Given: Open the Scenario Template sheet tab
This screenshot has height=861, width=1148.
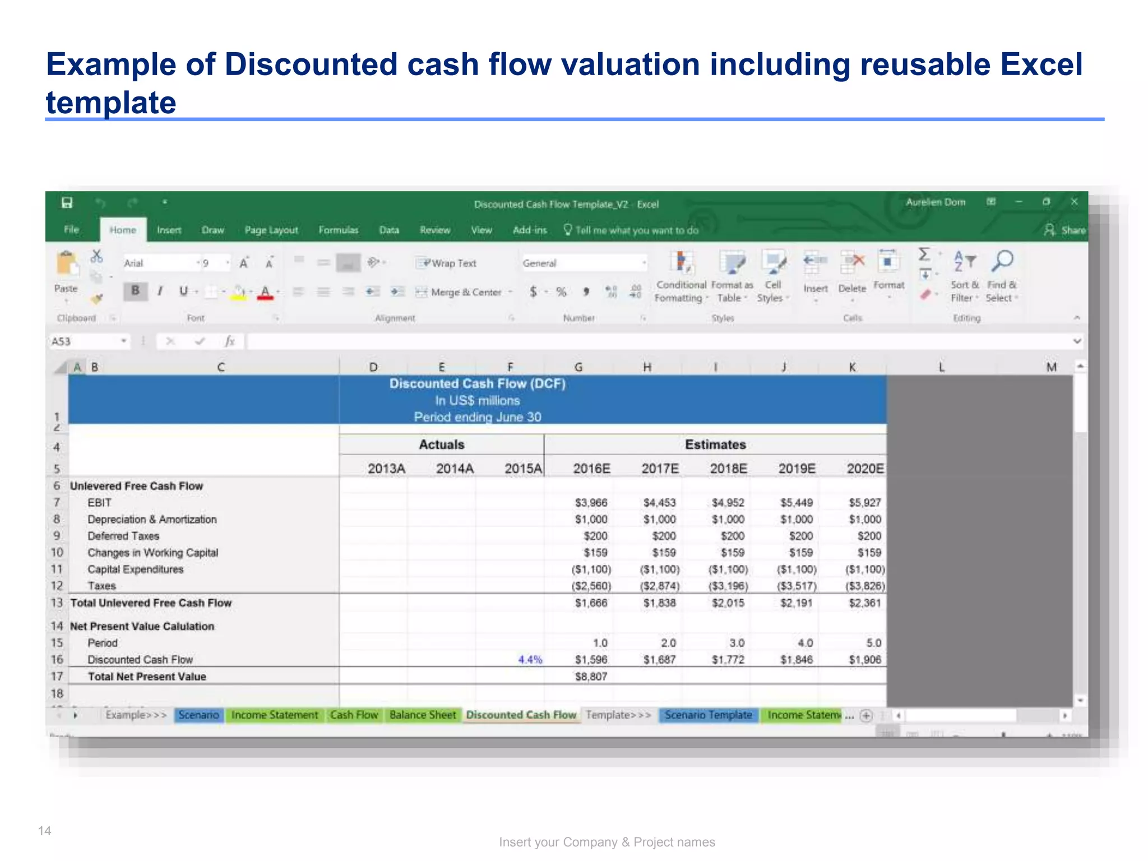Looking at the screenshot, I should [709, 715].
